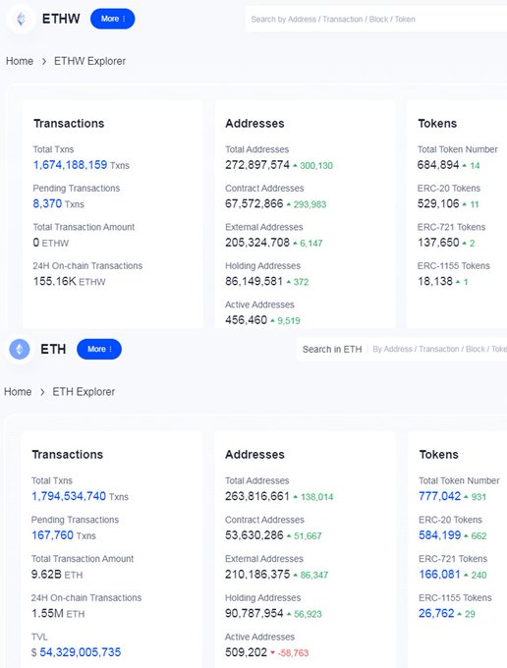The height and width of the screenshot is (668, 507).
Task: Open the More dropdown next to ETHW
Action: pos(112,19)
